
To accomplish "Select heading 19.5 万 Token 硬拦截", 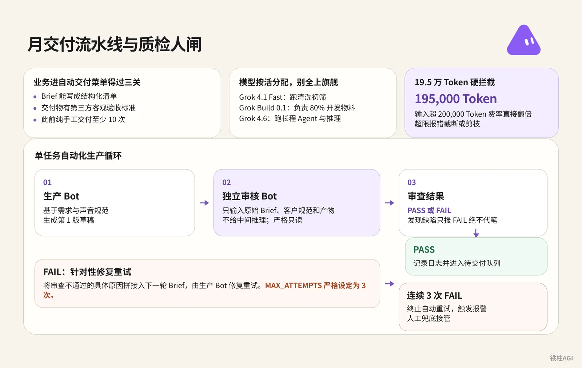I will [455, 82].
